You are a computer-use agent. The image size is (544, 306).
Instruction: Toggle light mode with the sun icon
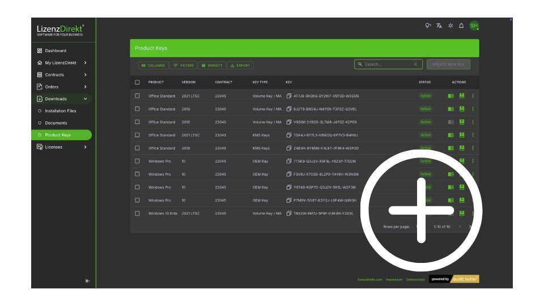point(450,25)
